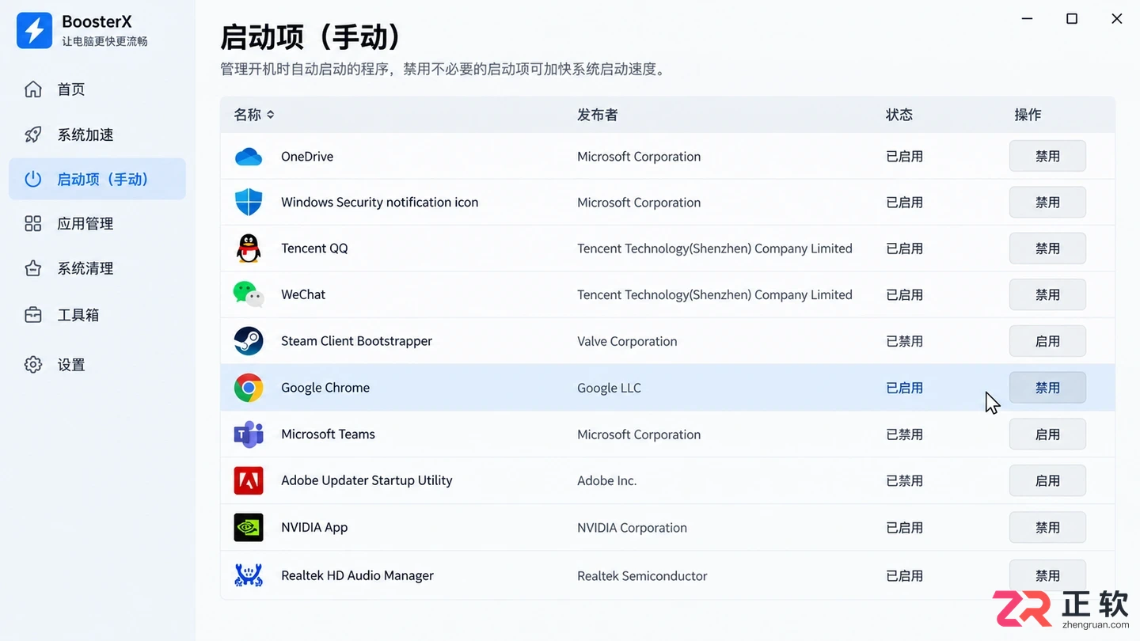
Task: Enable Microsoft Teams startup
Action: (1047, 434)
